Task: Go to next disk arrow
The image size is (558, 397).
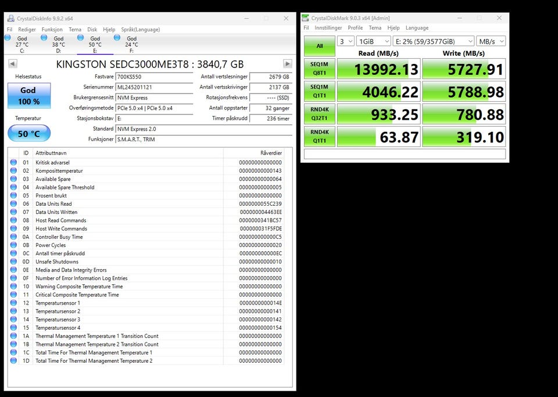Action: click(x=288, y=64)
